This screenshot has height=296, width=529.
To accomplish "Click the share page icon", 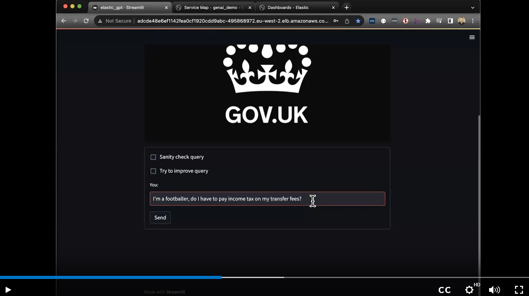I will tap(347, 21).
